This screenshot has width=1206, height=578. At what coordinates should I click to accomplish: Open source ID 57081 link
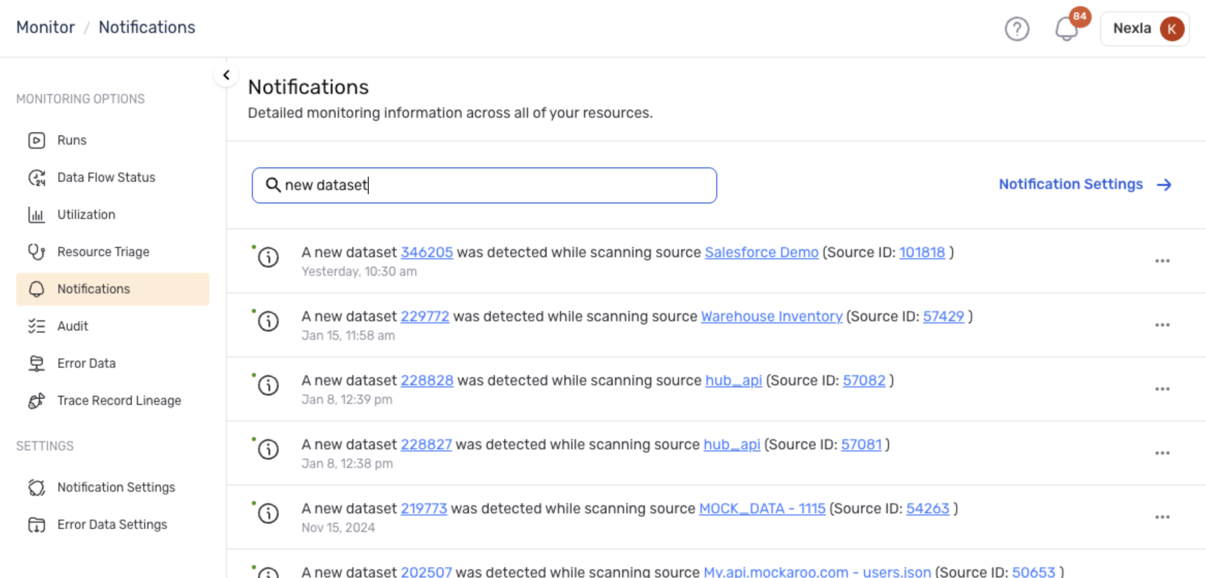point(861,444)
